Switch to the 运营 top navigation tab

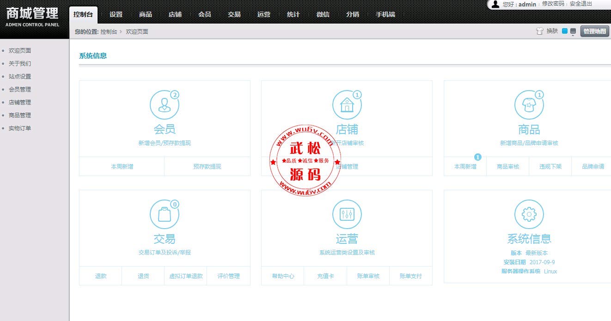pos(264,15)
